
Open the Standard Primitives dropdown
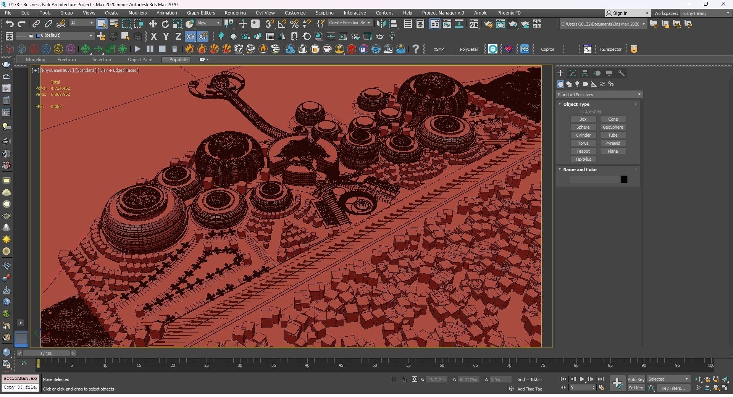coord(599,95)
